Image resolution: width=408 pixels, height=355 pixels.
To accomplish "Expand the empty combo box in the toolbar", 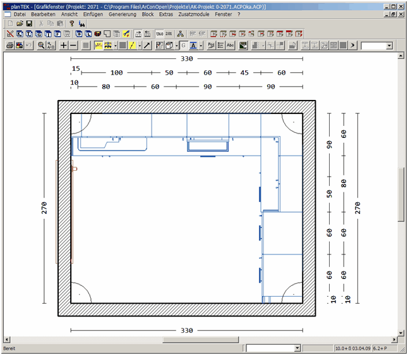I will tap(388, 46).
